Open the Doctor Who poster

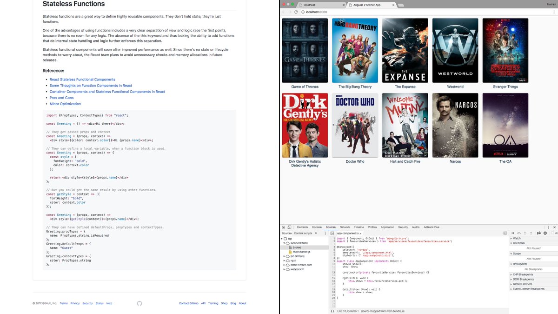(355, 125)
